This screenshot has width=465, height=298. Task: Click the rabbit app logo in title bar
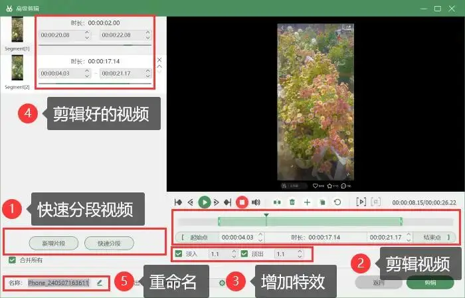tap(9, 8)
